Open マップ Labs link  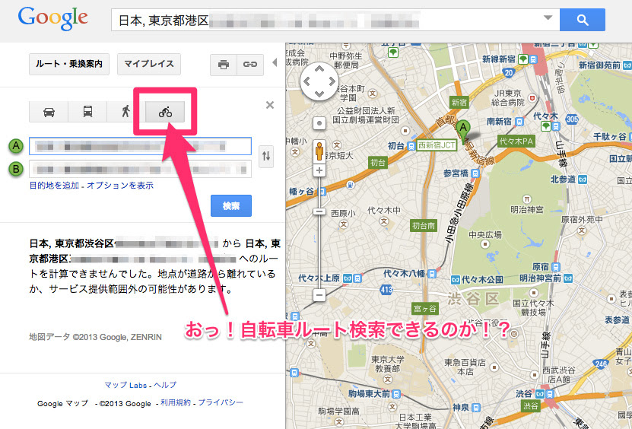(125, 385)
